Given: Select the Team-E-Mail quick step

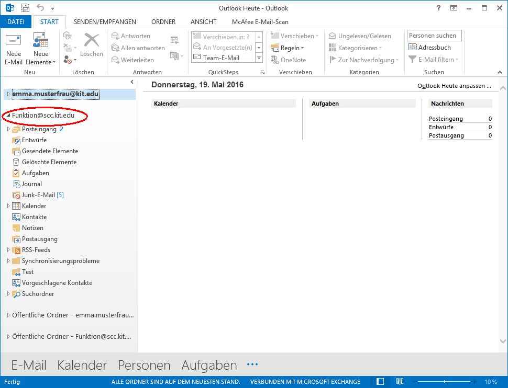Looking at the screenshot, I should 223,58.
